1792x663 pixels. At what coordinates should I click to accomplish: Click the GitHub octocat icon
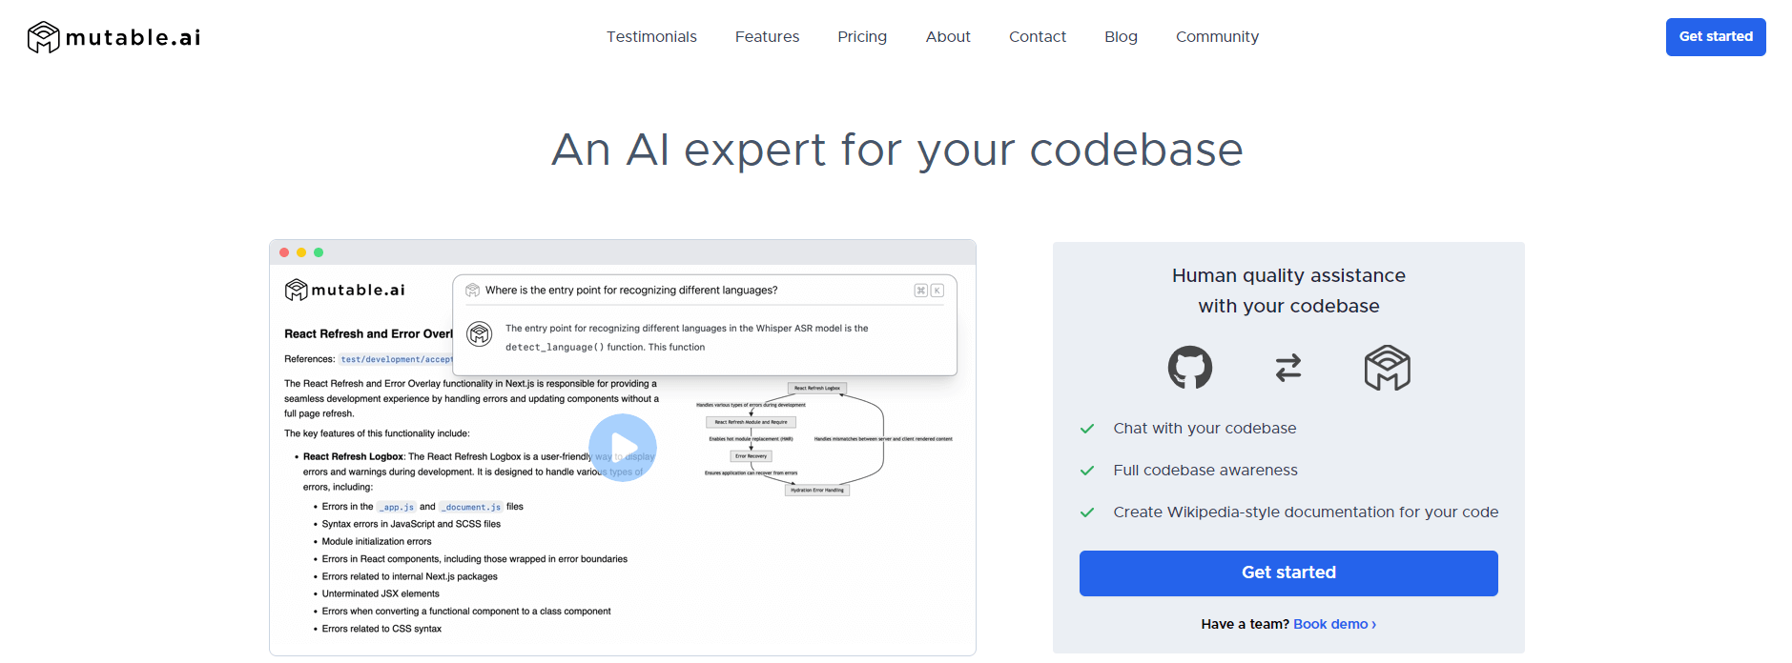point(1190,368)
